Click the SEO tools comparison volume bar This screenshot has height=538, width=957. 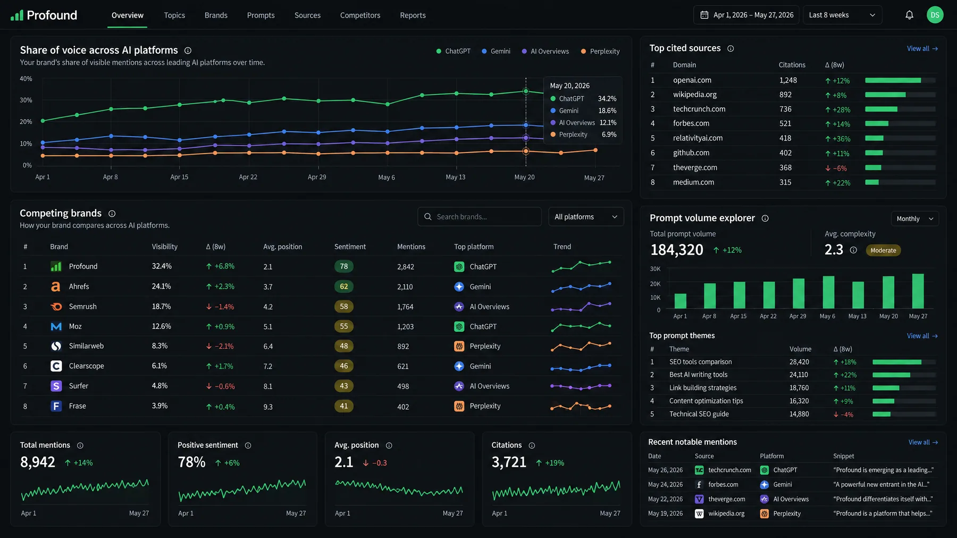[904, 362]
